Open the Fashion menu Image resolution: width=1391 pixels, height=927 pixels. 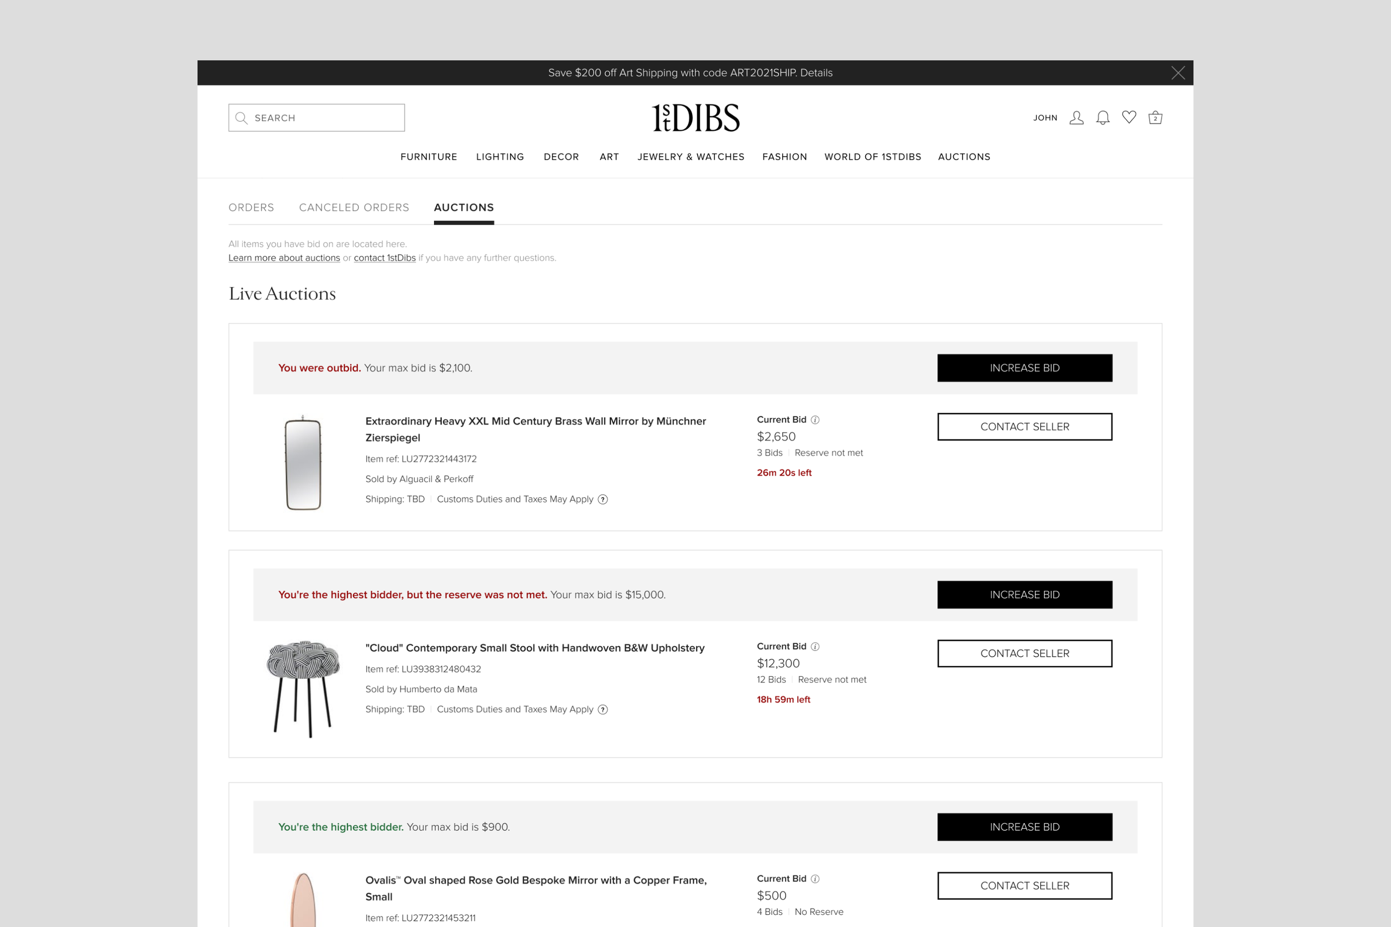(784, 157)
